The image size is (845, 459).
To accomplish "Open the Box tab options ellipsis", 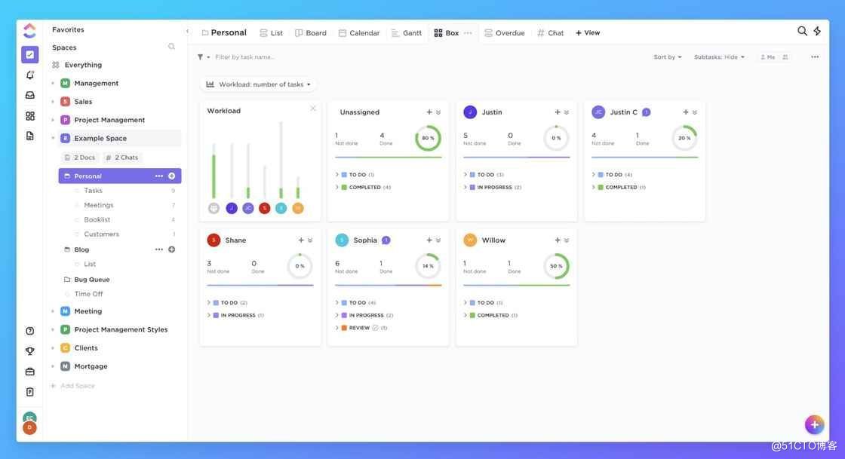I will click(x=468, y=33).
